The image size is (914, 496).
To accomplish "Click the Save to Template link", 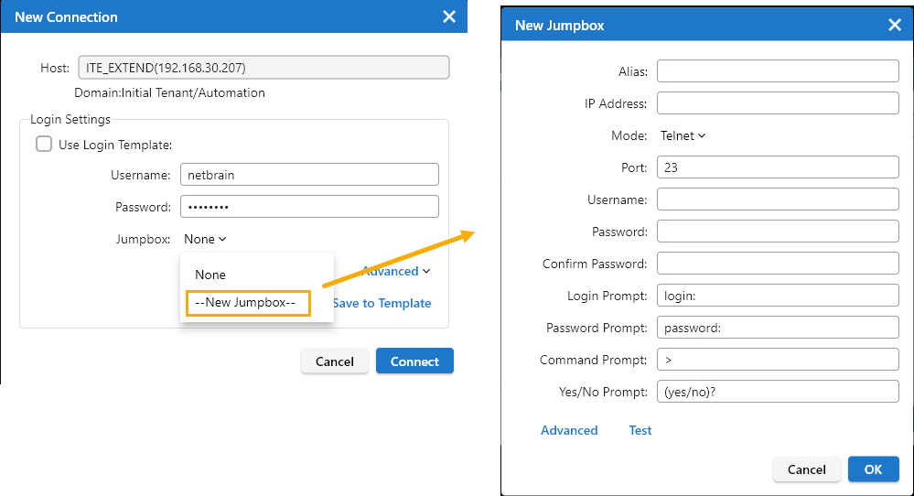I will tap(382, 303).
